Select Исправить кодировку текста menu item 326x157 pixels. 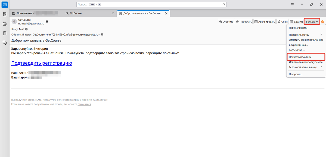(x=306, y=62)
